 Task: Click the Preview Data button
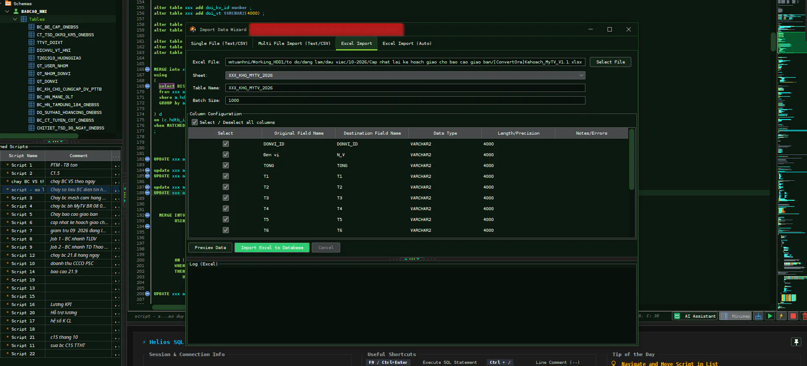click(x=210, y=247)
